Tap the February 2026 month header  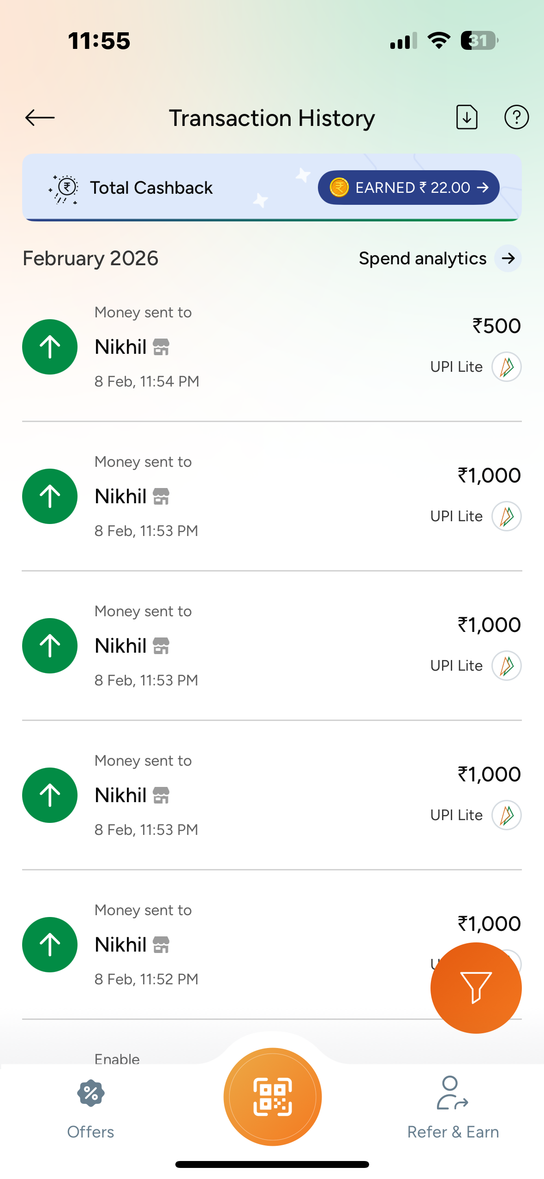tap(90, 259)
